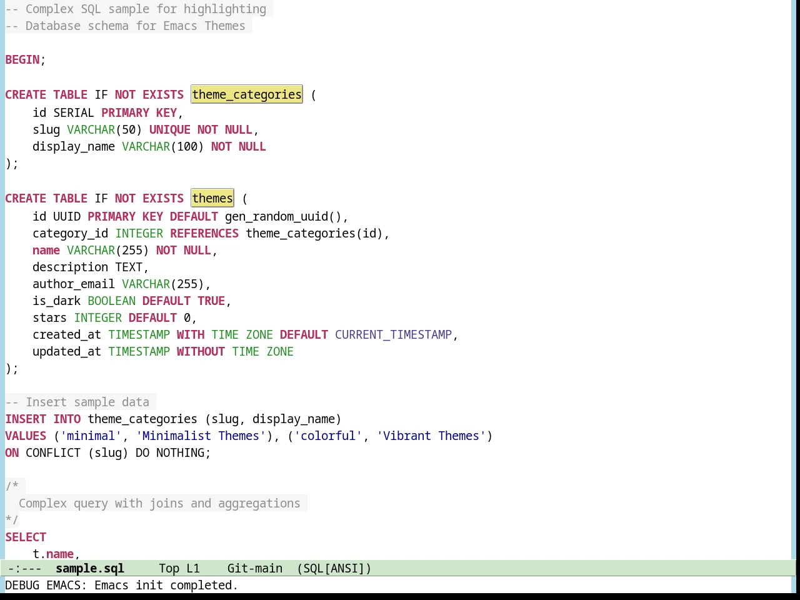Click the highlighted themes table name
800x600 pixels.
[x=212, y=198]
